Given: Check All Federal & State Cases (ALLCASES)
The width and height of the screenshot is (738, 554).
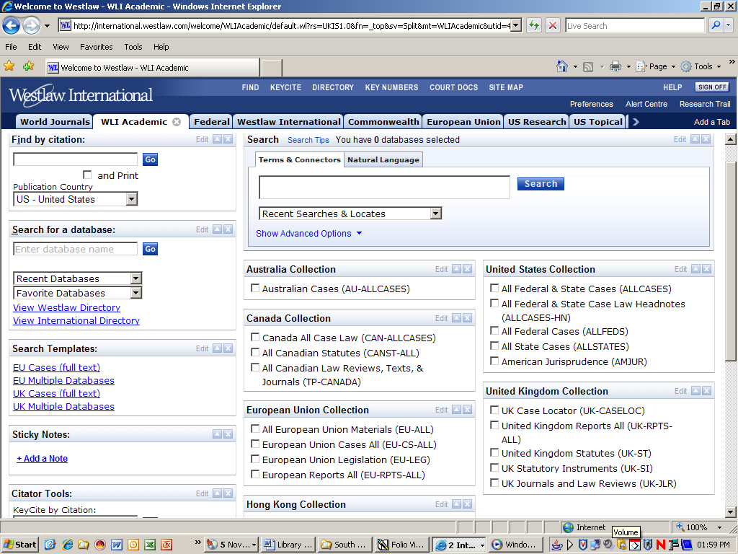Looking at the screenshot, I should [x=494, y=288].
